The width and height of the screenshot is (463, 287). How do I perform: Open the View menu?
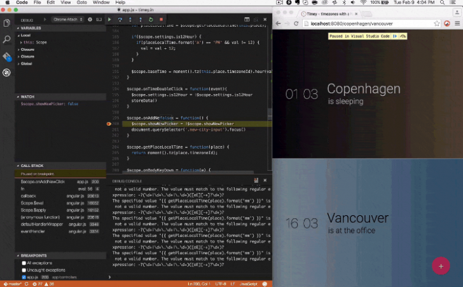(66, 3)
